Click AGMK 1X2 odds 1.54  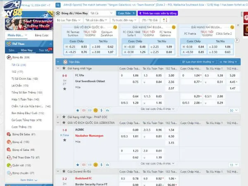click(171, 130)
